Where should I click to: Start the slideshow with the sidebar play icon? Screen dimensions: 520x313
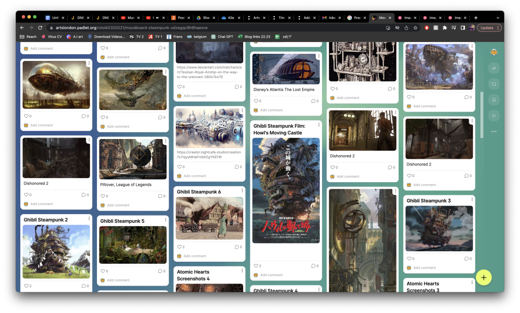coord(494,116)
